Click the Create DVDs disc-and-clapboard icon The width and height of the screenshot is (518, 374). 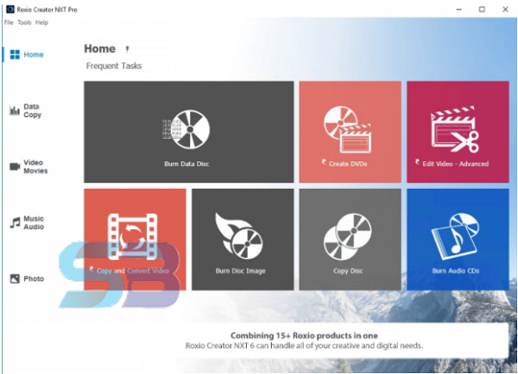point(348,129)
